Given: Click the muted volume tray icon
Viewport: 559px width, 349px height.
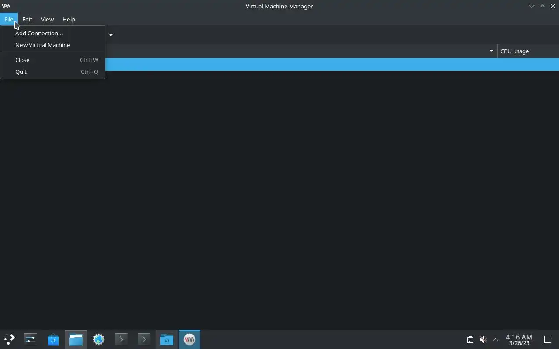Looking at the screenshot, I should (483, 339).
